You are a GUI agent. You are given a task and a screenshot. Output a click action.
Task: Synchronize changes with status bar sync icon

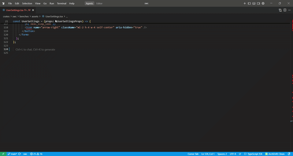pyautogui.click(x=19, y=154)
